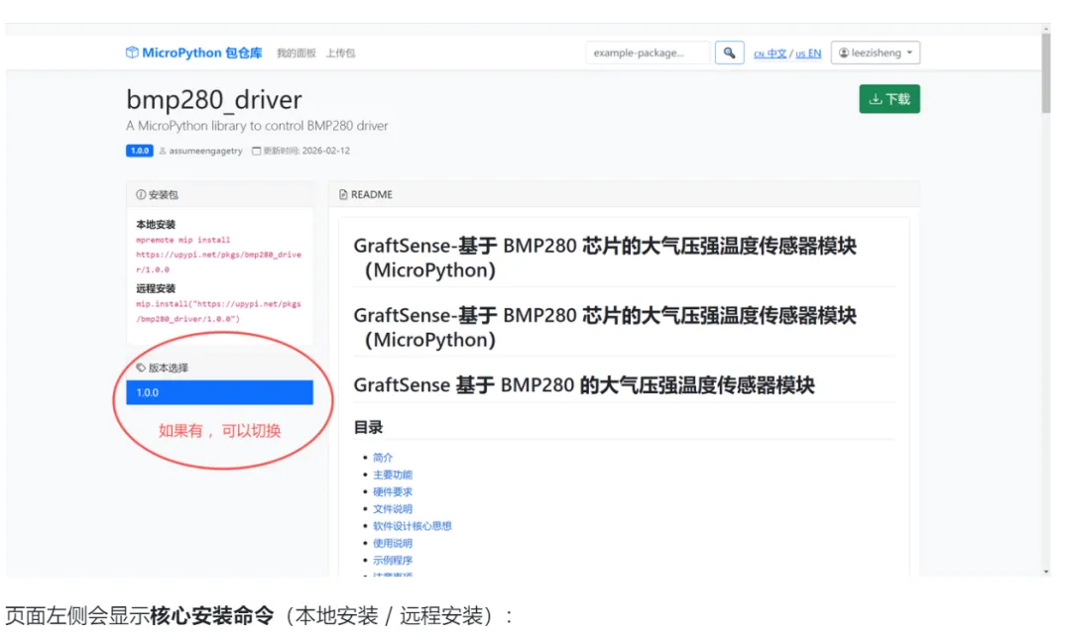Click the tag icon beside 版本选择

click(141, 368)
